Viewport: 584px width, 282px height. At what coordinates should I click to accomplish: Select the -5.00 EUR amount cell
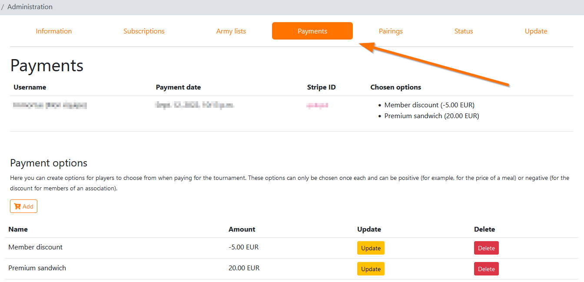243,247
